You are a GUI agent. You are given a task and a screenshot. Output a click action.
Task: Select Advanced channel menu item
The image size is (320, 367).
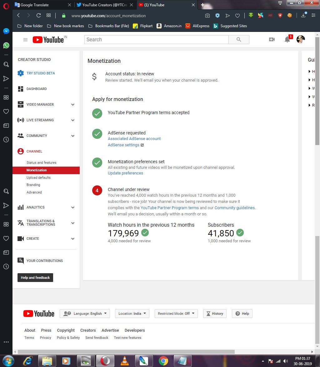(34, 192)
